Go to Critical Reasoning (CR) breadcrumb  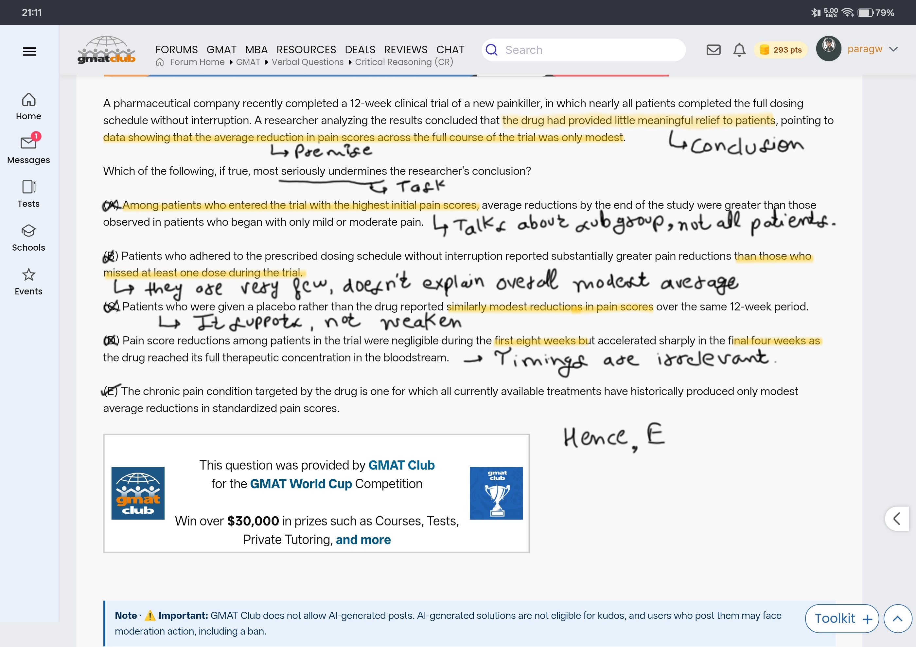tap(404, 62)
